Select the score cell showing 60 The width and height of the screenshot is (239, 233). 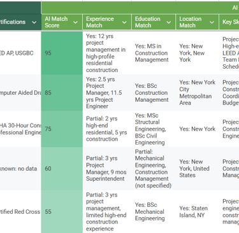[x=62, y=169]
